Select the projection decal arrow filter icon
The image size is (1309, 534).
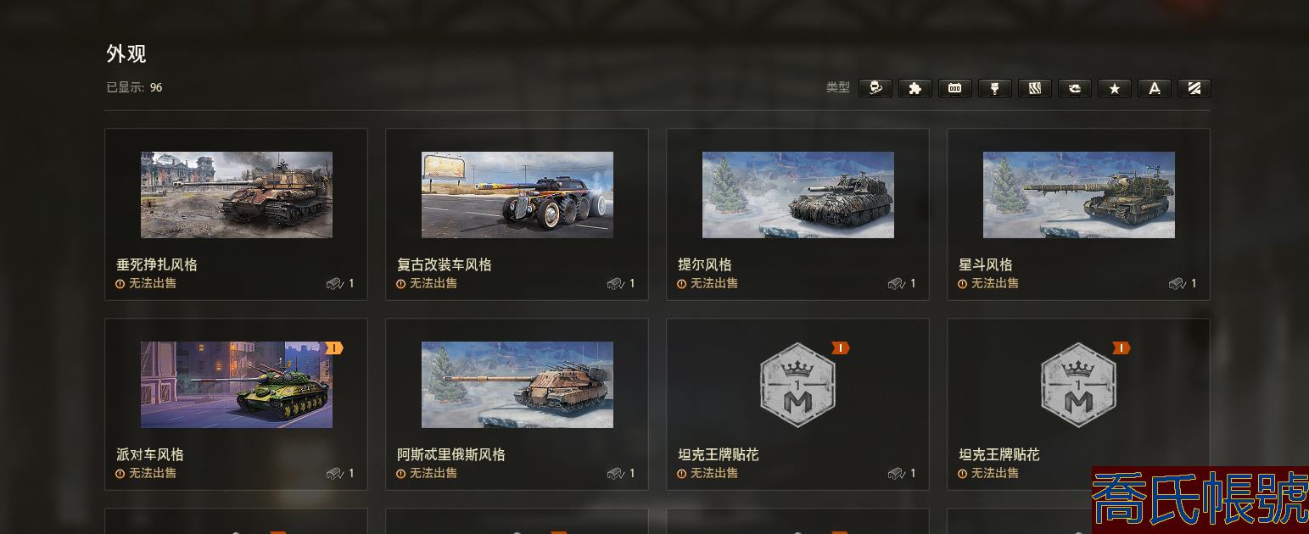click(1074, 87)
